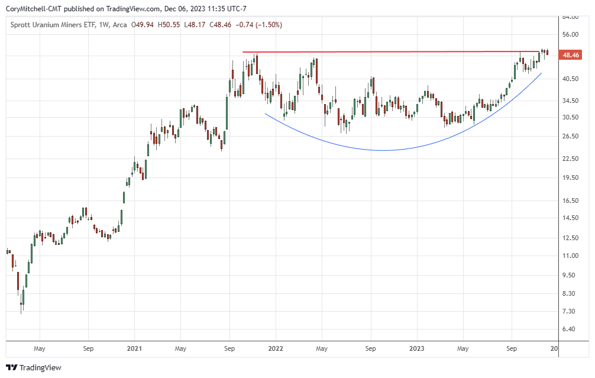Click the 2021 label on time axis
This screenshot has height=378, width=595.
pyautogui.click(x=134, y=348)
